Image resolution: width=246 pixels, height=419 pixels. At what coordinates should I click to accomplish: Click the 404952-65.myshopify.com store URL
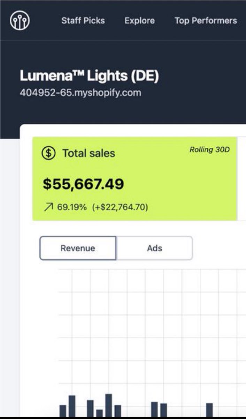coord(80,93)
